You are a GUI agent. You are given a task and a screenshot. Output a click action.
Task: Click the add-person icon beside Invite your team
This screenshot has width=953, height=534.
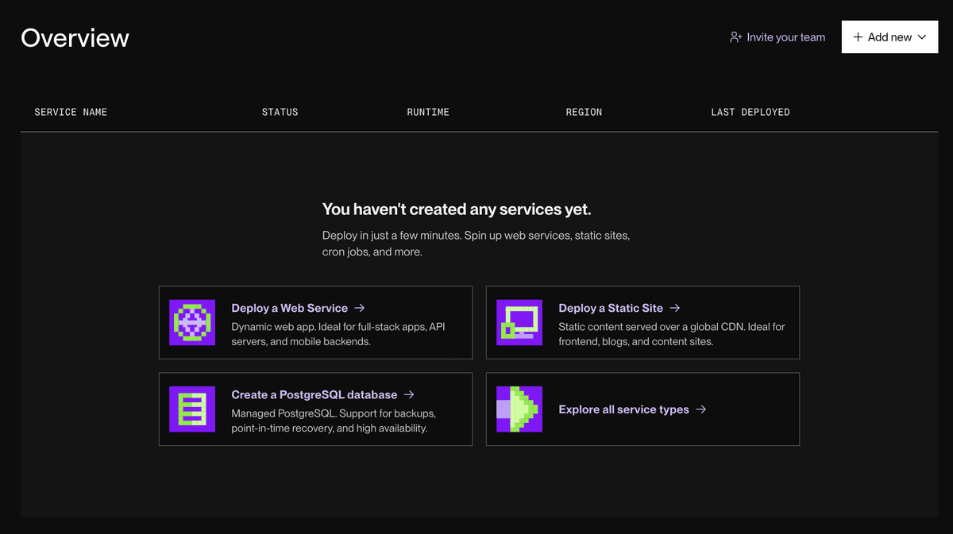point(736,37)
